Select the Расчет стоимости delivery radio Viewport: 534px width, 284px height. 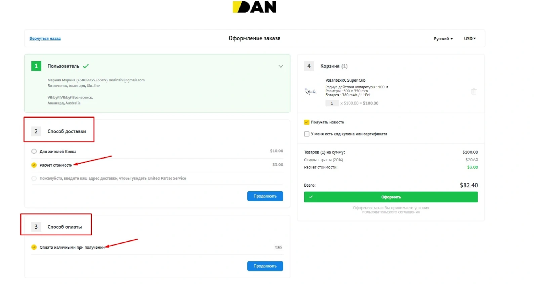click(x=34, y=165)
